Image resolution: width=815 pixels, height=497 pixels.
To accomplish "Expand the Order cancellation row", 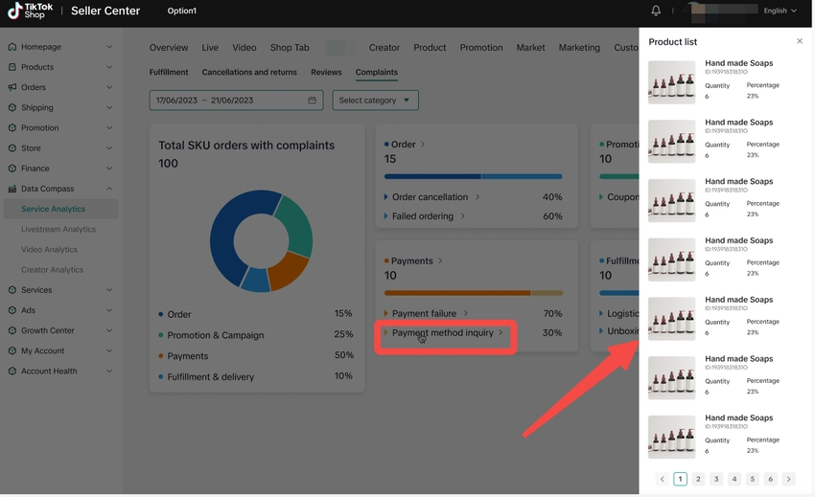I will [x=386, y=197].
